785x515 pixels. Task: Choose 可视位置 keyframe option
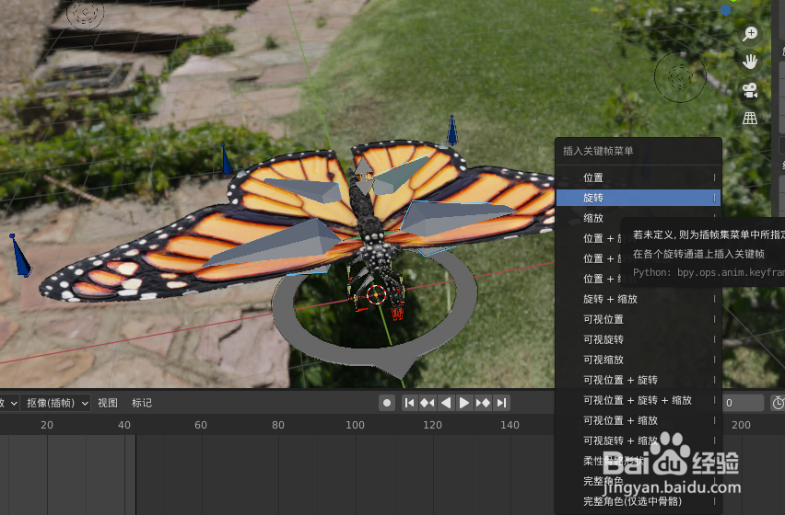click(639, 319)
